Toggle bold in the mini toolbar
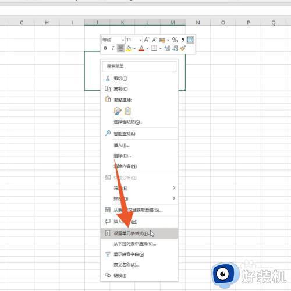 105,48
